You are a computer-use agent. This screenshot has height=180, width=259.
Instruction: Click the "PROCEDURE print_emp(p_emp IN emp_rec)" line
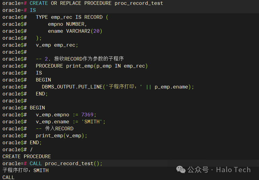click(92, 66)
